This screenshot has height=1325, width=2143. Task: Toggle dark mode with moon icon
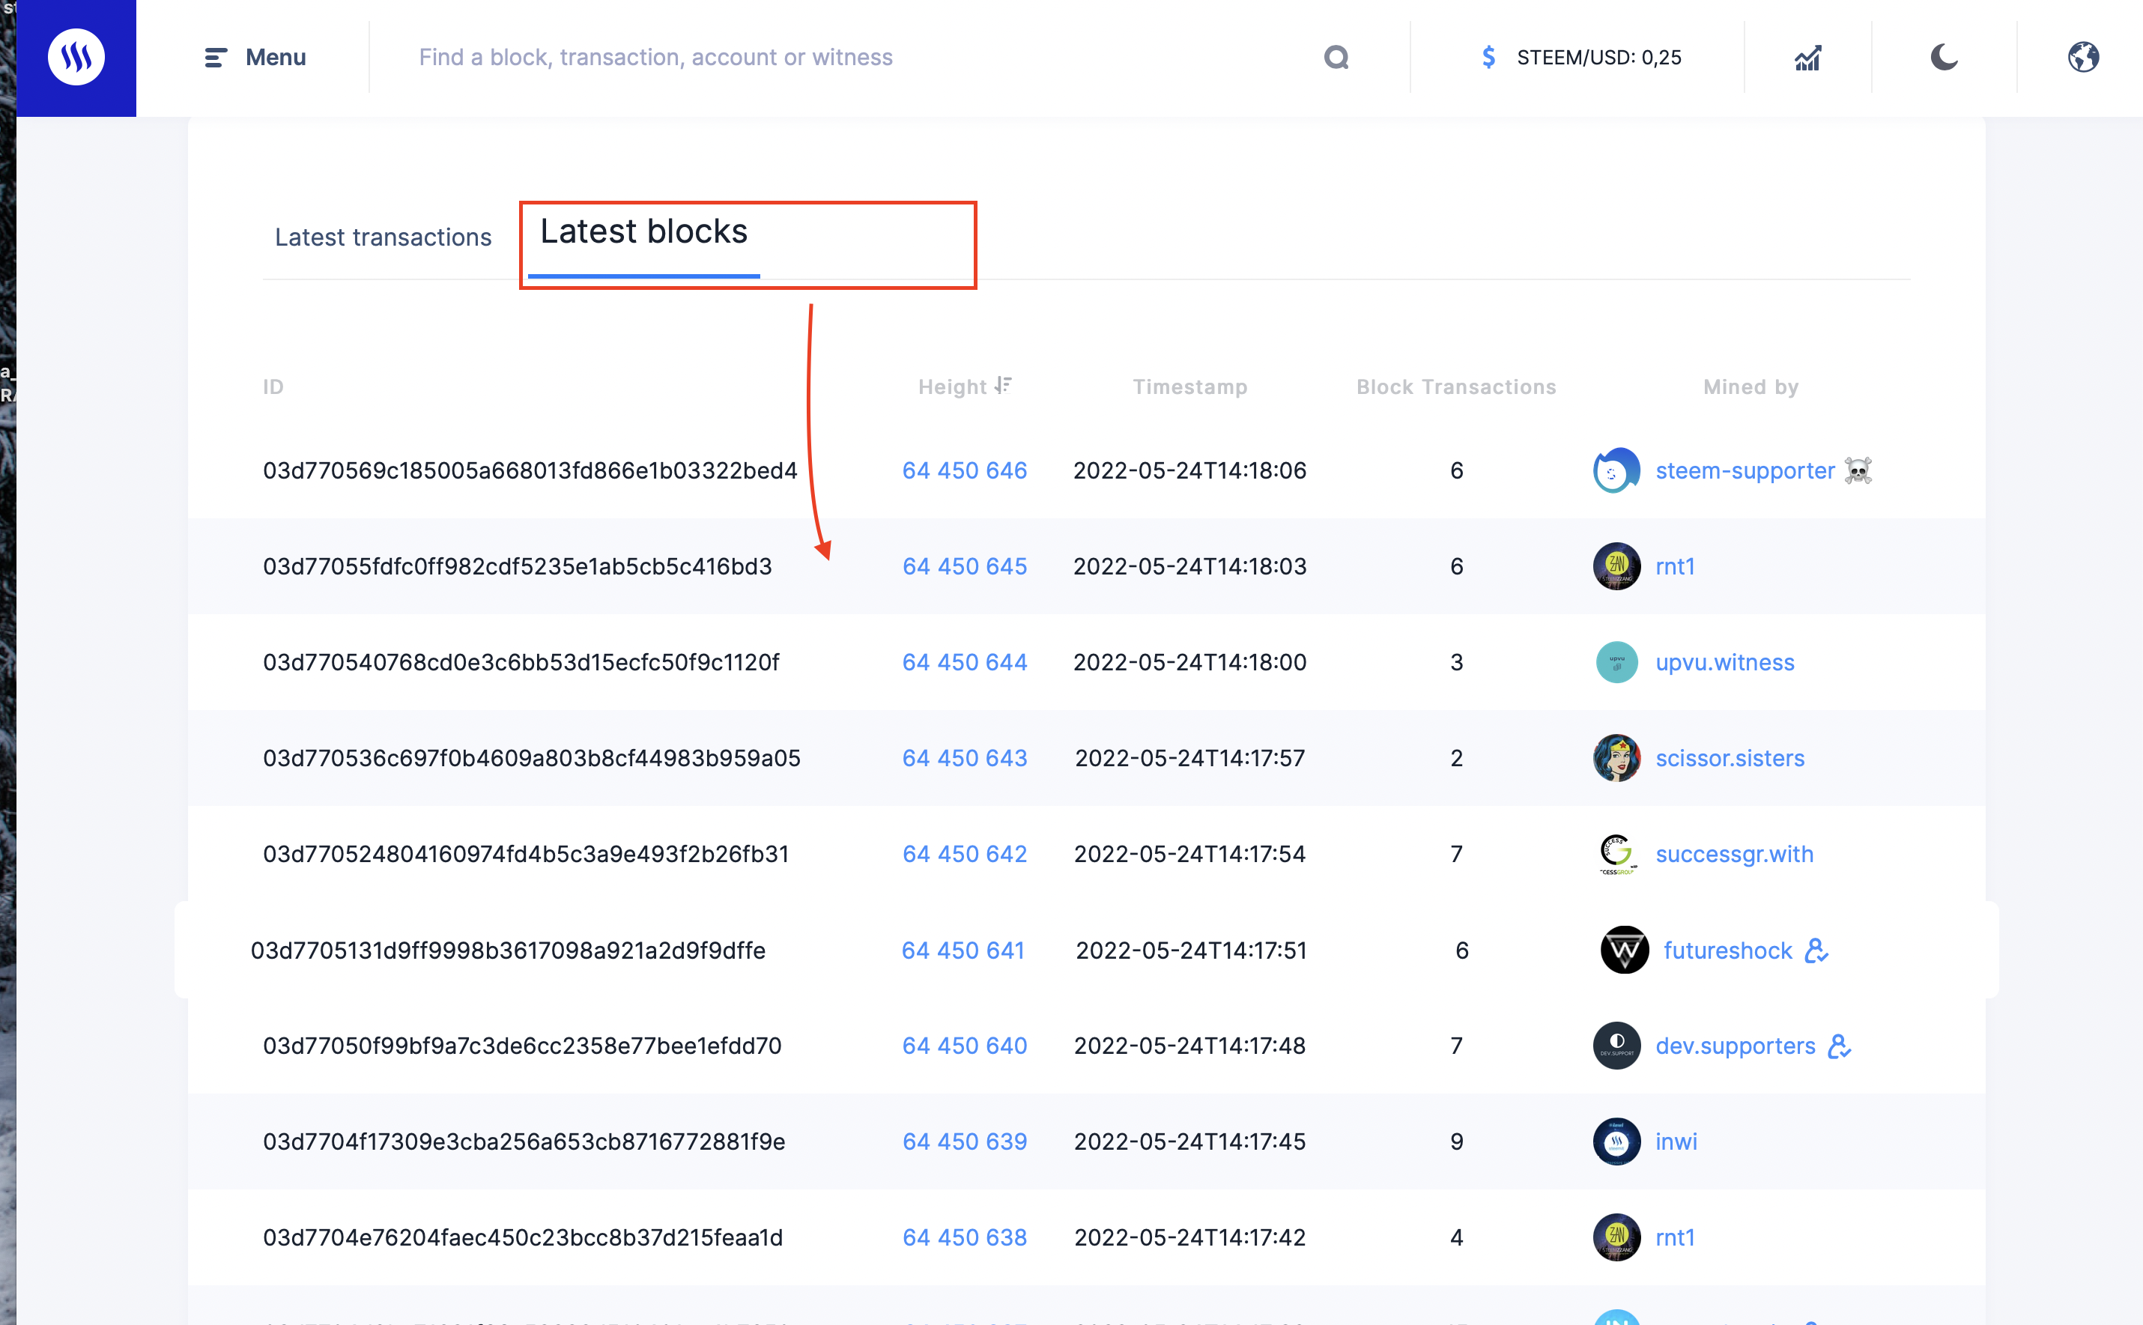(x=1944, y=58)
